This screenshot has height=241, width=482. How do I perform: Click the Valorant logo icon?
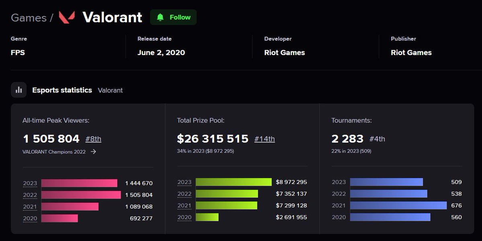coord(67,17)
